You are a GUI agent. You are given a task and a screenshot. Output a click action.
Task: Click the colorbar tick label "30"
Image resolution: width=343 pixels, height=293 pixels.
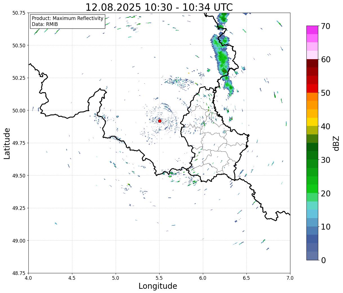click(x=325, y=160)
